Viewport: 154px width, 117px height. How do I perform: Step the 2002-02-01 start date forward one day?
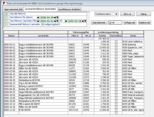55,21
